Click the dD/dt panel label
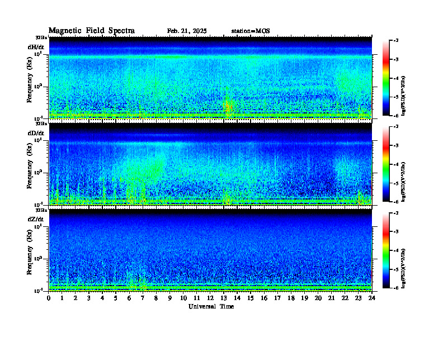This screenshot has width=443, height=342. [36, 133]
